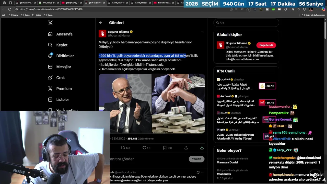Click the Grok icon on the malkocdp reply
This screenshot has height=184, width=327.
click(198, 172)
